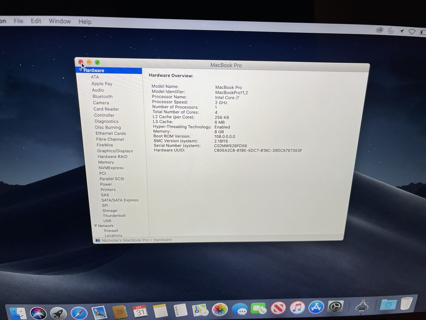Open Finder from the dock
Image resolution: width=426 pixels, height=320 pixels.
(18, 314)
